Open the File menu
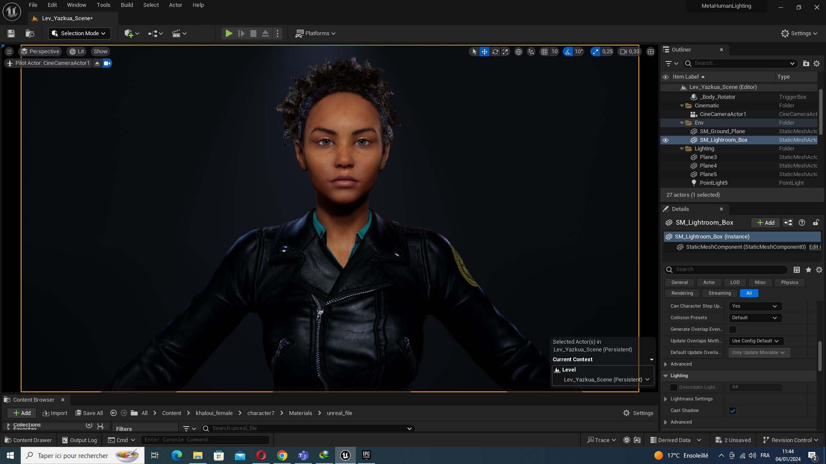The image size is (826, 464). (x=33, y=5)
